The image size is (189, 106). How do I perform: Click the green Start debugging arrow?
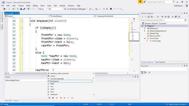[x=65, y=9]
